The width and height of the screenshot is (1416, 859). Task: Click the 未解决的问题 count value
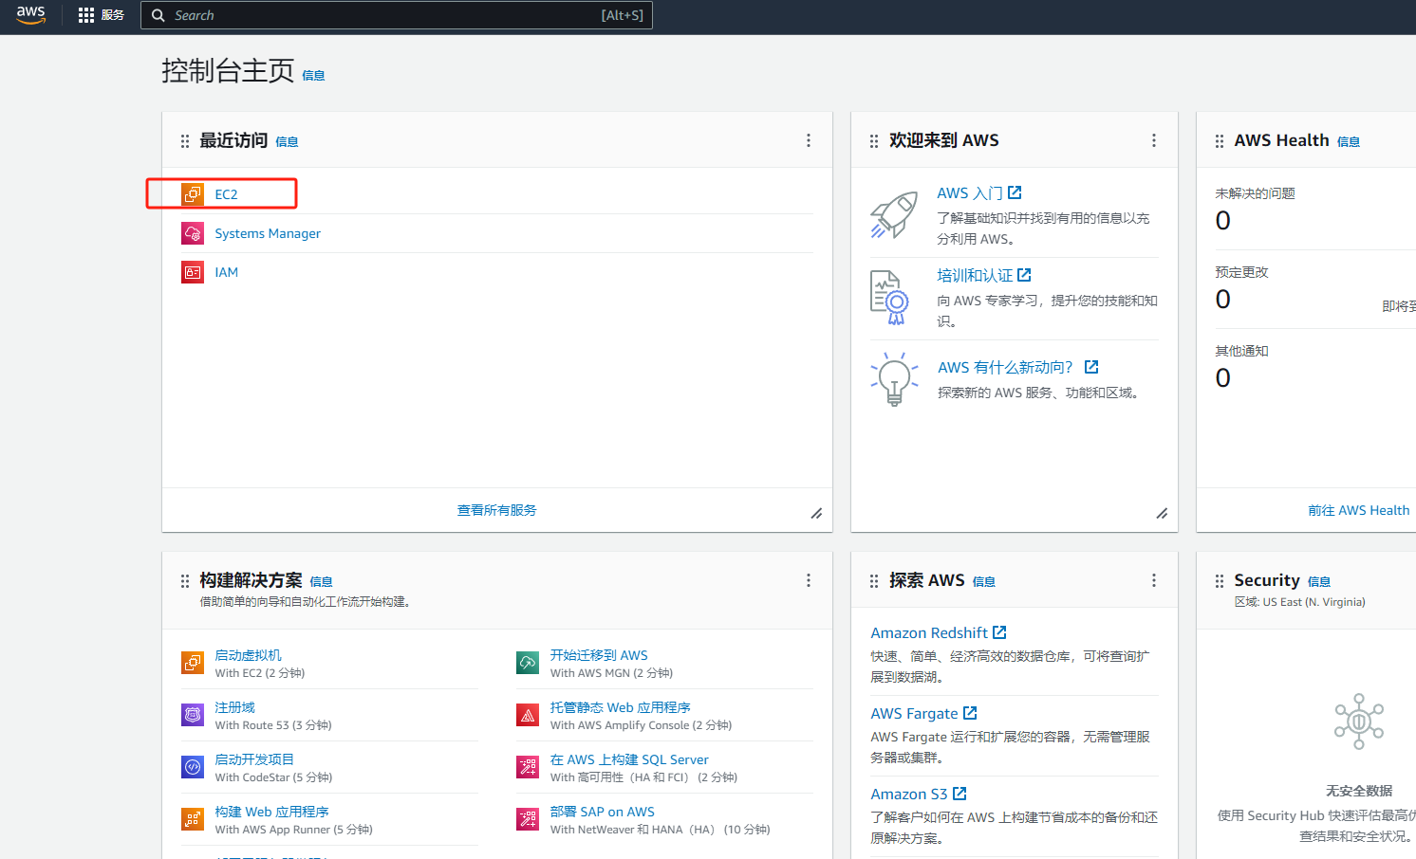click(x=1223, y=221)
